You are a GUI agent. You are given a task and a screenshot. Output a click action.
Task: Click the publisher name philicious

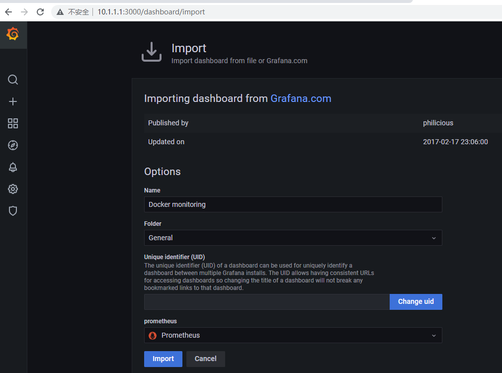438,123
